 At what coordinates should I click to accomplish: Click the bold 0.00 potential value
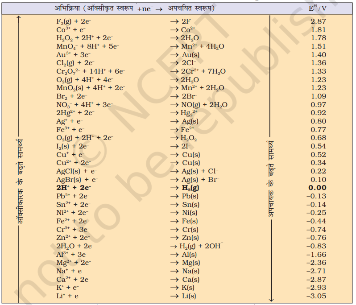317,188
